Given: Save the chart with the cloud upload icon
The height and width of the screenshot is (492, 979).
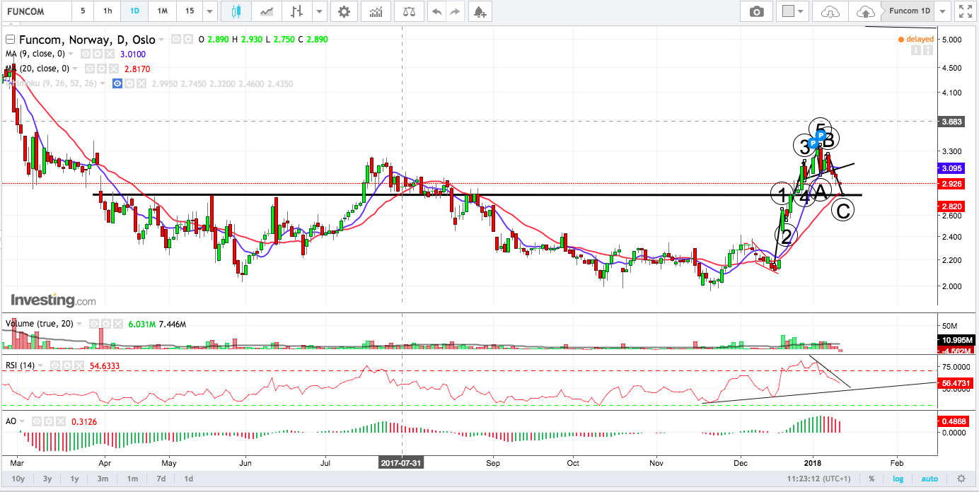Looking at the screenshot, I should [864, 11].
